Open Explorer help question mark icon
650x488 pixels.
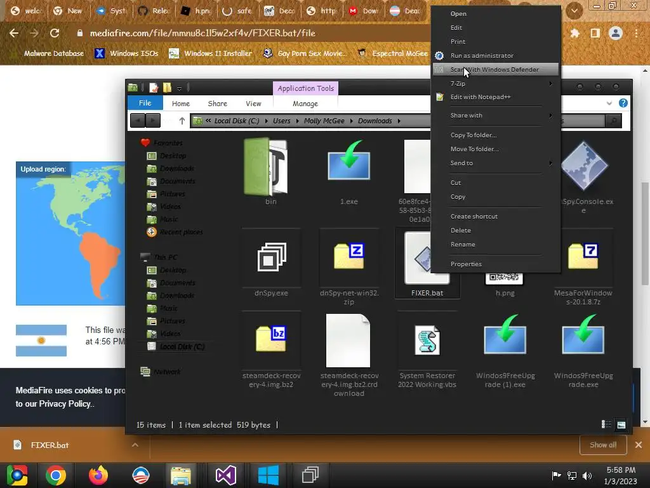[x=623, y=103]
